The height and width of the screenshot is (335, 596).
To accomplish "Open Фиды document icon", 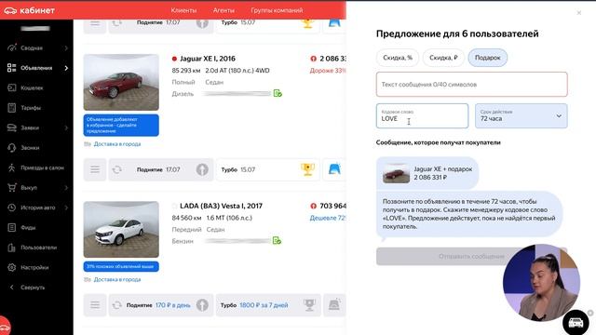I will click(x=12, y=227).
